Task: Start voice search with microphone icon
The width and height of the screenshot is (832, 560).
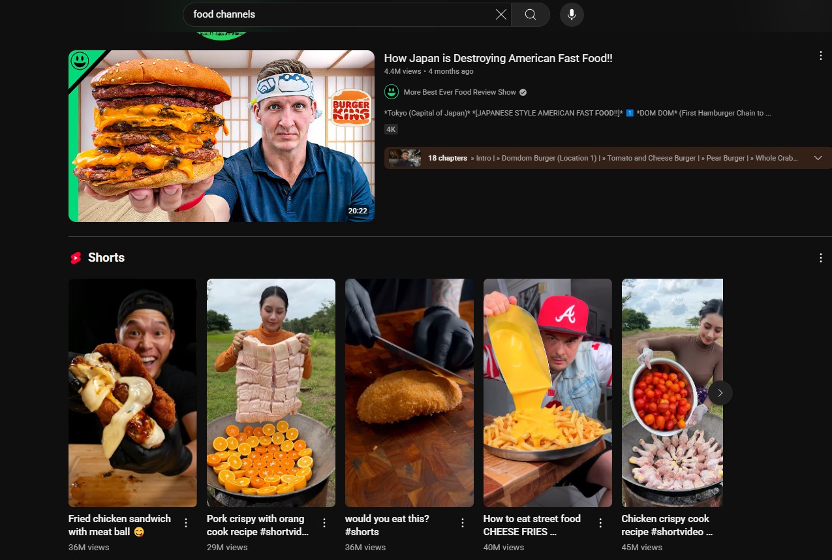Action: 572,14
